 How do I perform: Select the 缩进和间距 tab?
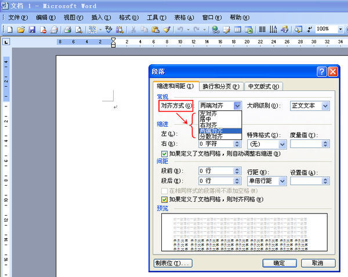tap(175, 86)
